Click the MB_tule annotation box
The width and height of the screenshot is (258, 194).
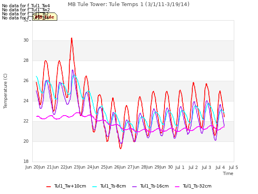45,17
